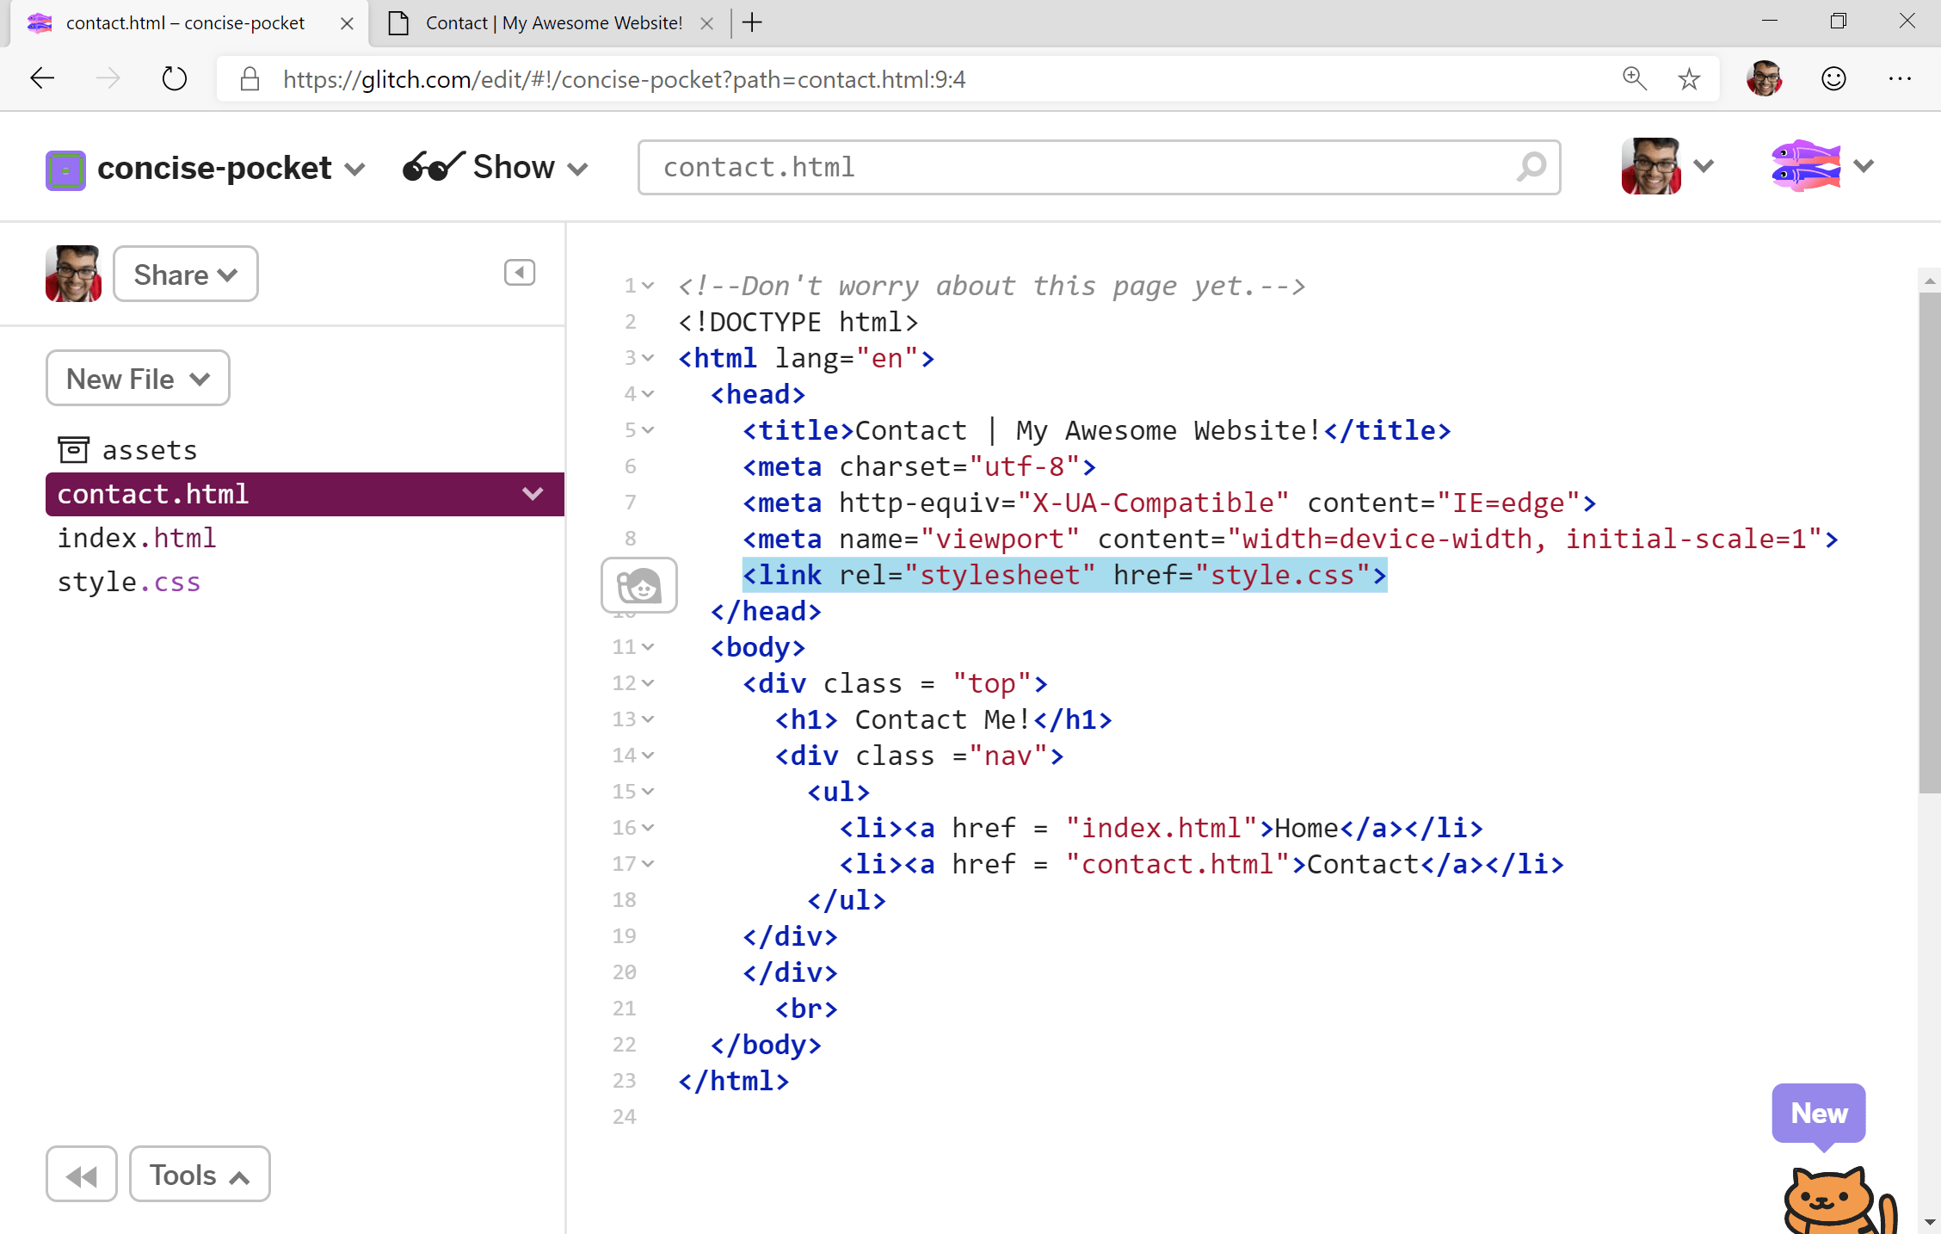Collapse the body section at line 11
The width and height of the screenshot is (1941, 1234).
pyautogui.click(x=649, y=647)
